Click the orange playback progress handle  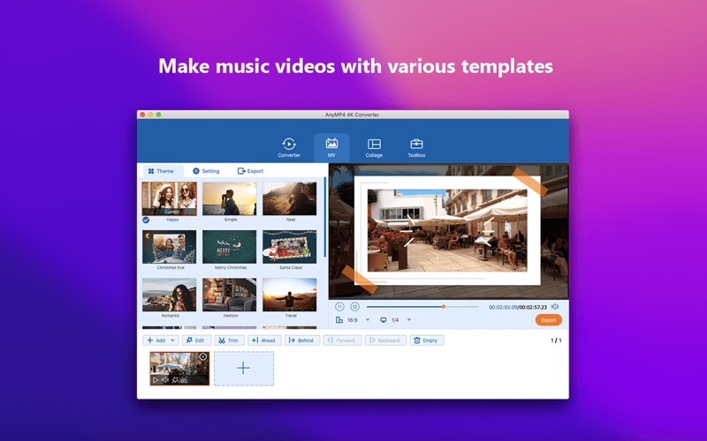[444, 307]
